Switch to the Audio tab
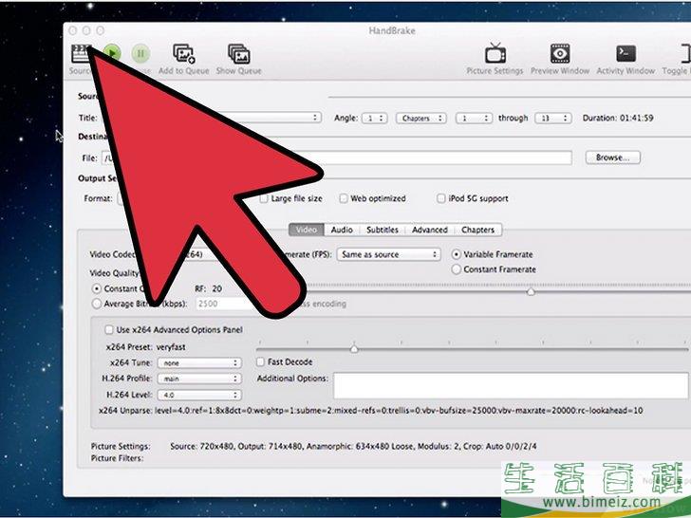The image size is (691, 518). click(342, 230)
